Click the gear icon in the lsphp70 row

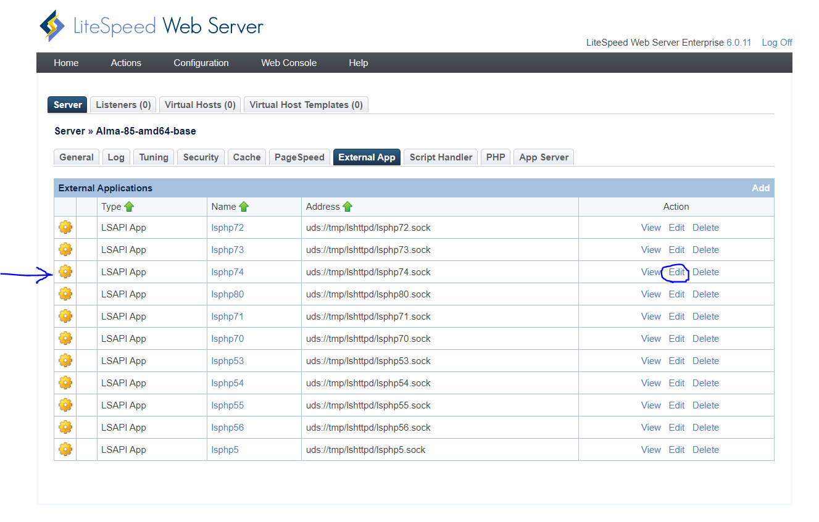tap(65, 339)
